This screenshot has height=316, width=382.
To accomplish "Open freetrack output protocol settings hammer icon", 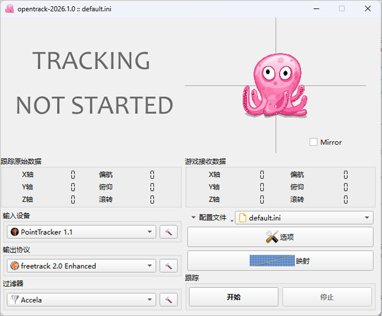I will [x=168, y=266].
